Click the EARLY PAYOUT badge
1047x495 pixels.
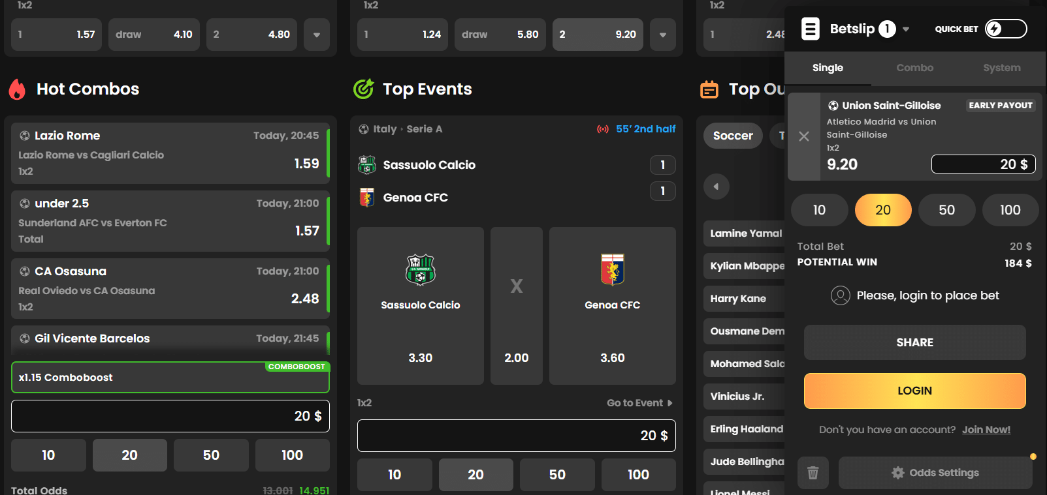click(x=1001, y=105)
